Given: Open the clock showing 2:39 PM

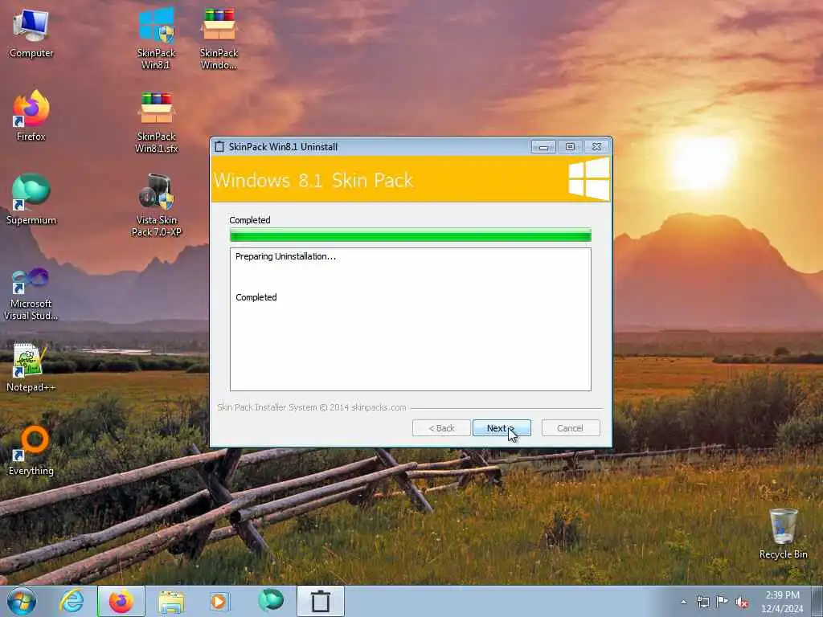Looking at the screenshot, I should (782, 602).
